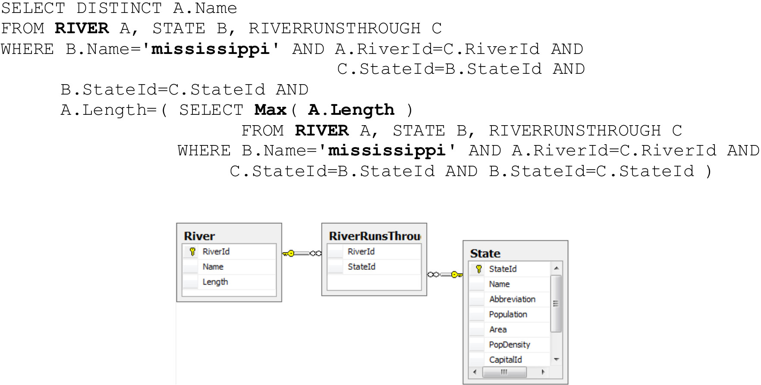Select the River to RiverRunsThrough relationship key
This screenshot has height=385, width=761.
(x=289, y=253)
